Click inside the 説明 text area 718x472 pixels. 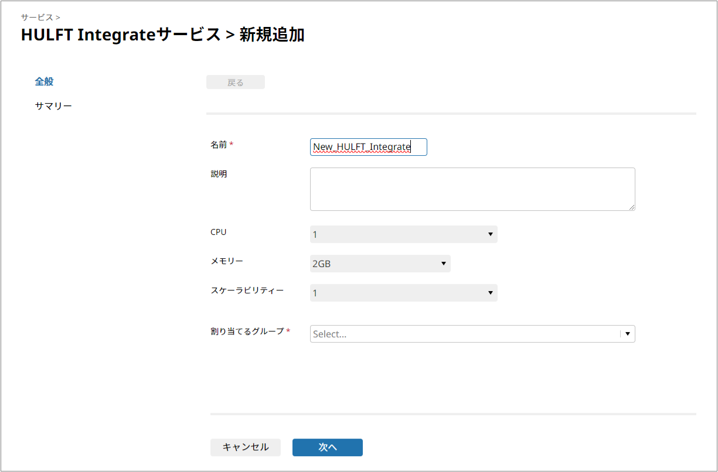click(472, 189)
